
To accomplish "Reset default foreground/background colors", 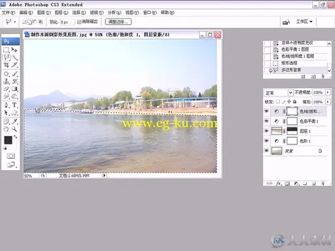I will [x=5, y=148].
